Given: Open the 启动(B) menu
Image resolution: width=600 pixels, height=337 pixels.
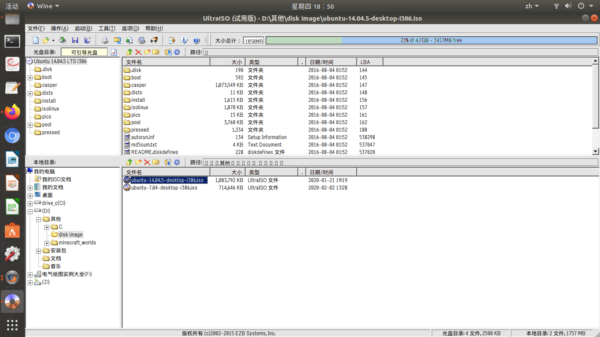Looking at the screenshot, I should click(83, 29).
